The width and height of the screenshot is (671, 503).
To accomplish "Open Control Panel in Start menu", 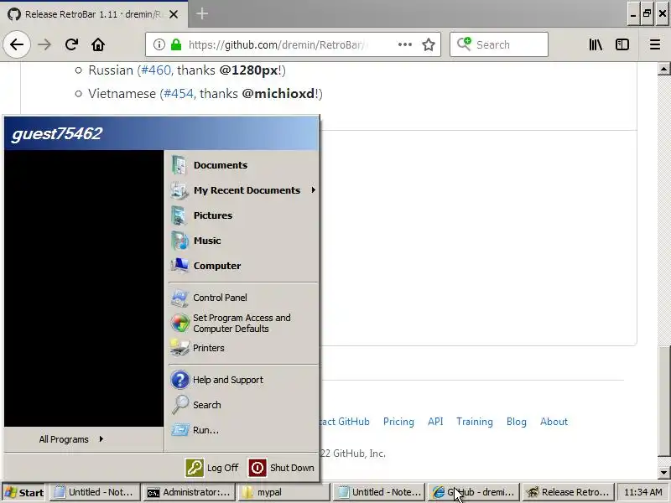I will point(242,298).
